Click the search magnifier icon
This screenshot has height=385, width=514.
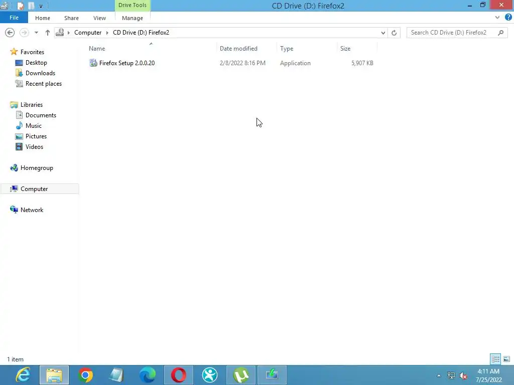[x=501, y=33]
